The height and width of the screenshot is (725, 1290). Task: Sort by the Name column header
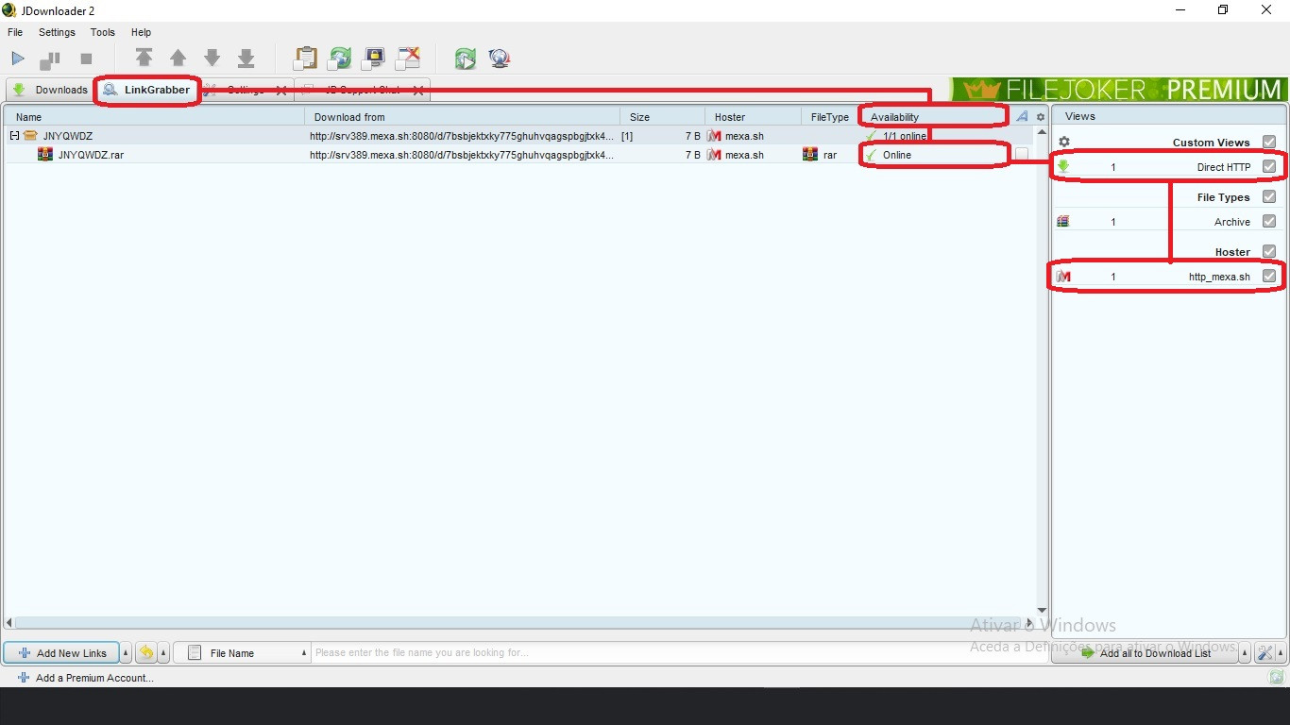[154, 117]
